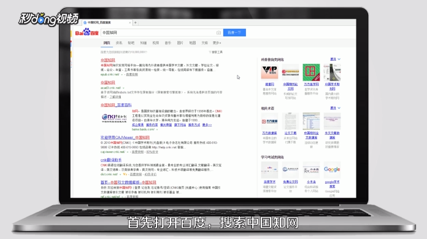
Task: Open the 外文文献数据库 thumbnail
Action: (332, 121)
